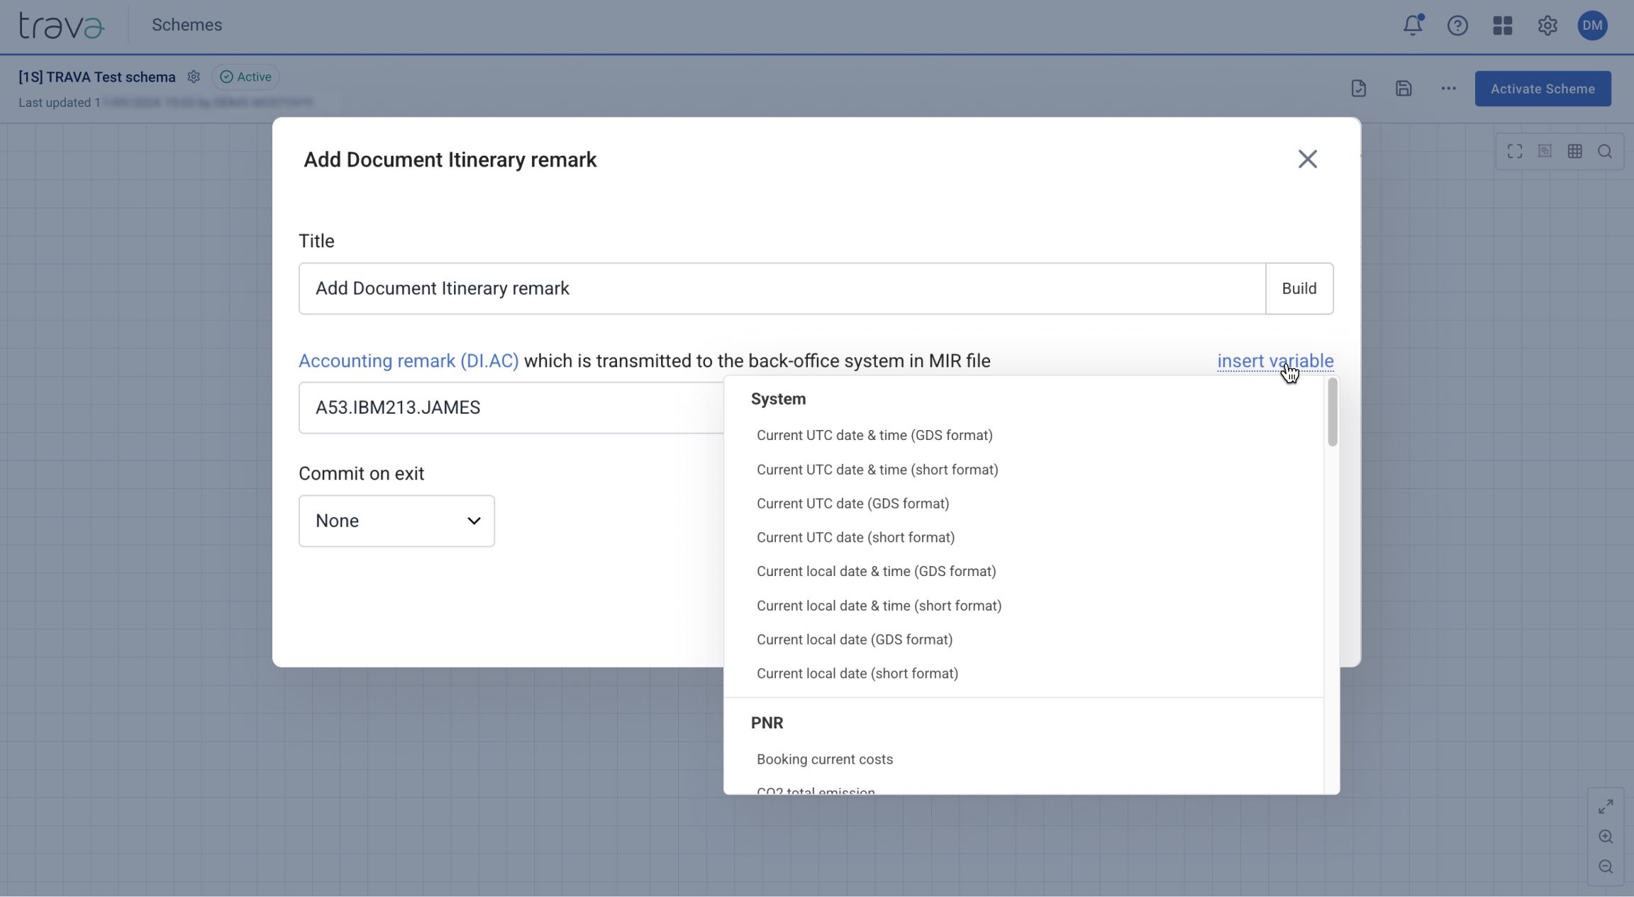This screenshot has height=897, width=1634.
Task: Click the save scheme disk icon
Action: 1403,89
